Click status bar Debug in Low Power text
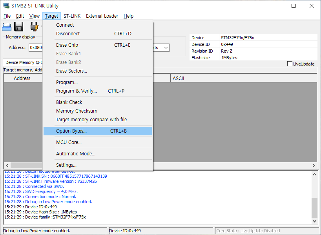Viewport: 321px width, 235px height. pyautogui.click(x=36, y=231)
